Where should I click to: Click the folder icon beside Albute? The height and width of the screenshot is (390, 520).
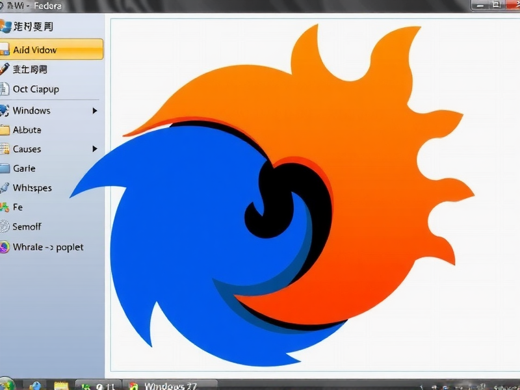[6, 129]
